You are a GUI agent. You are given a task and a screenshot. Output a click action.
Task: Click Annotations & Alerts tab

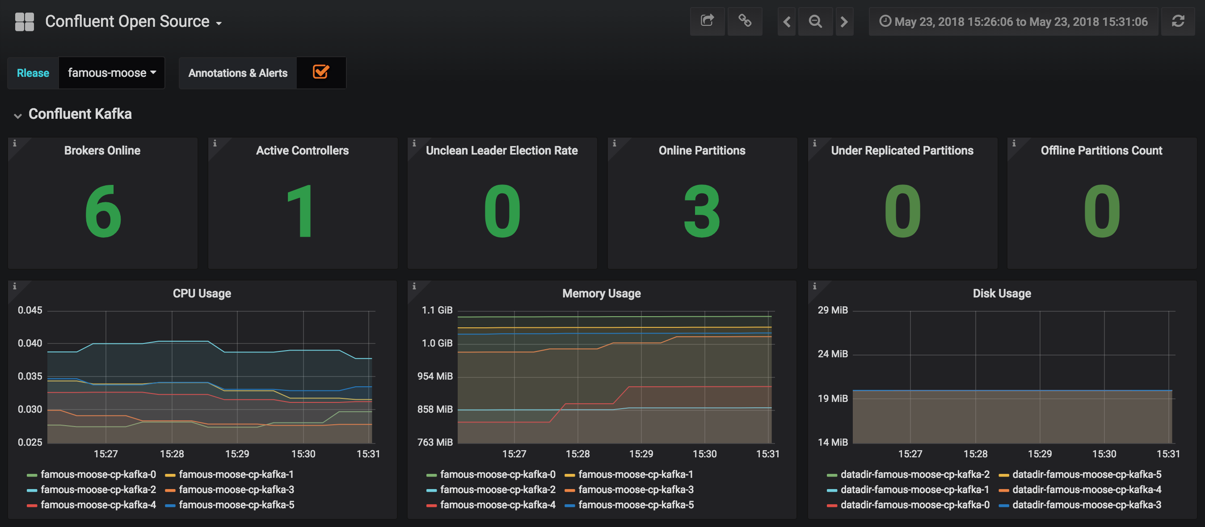[x=238, y=72]
